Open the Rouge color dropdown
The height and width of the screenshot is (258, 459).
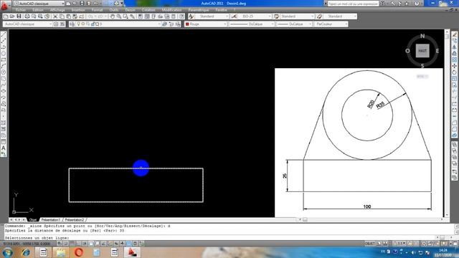click(x=206, y=24)
